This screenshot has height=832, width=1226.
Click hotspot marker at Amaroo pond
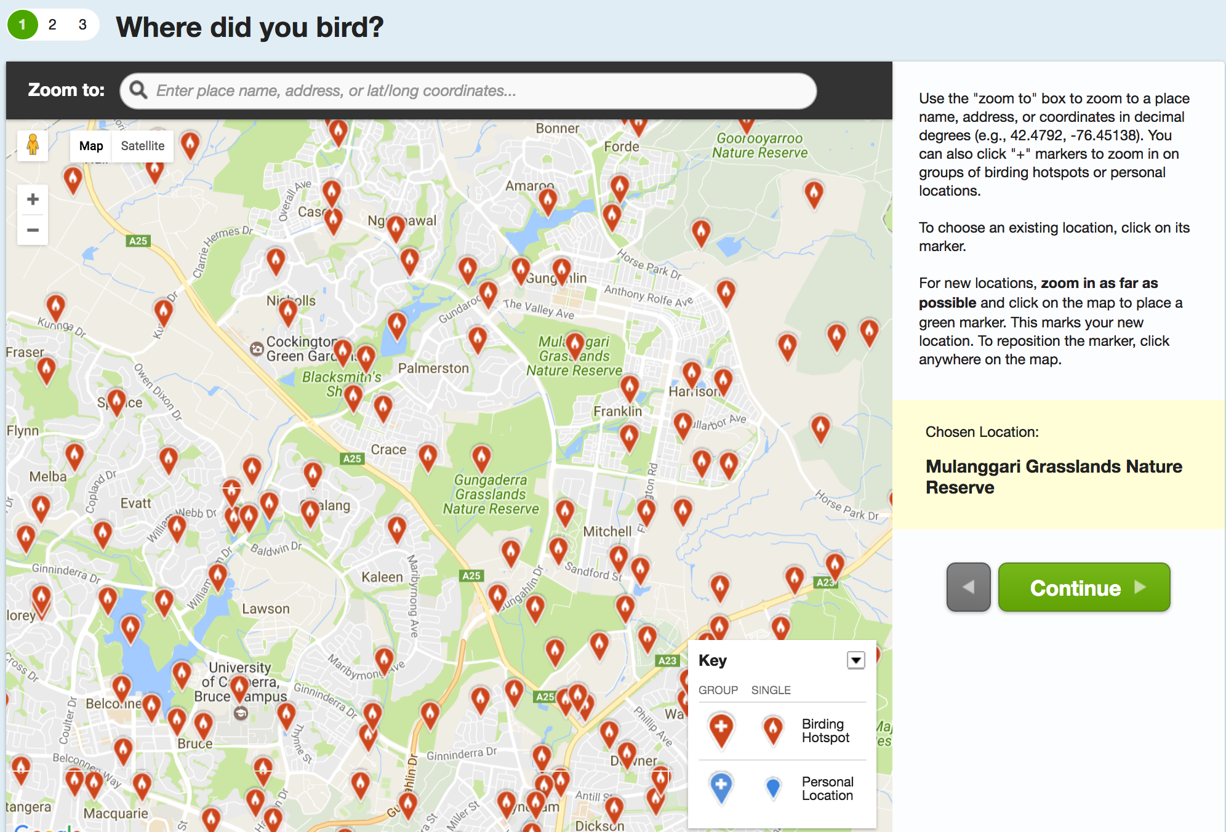click(x=548, y=201)
